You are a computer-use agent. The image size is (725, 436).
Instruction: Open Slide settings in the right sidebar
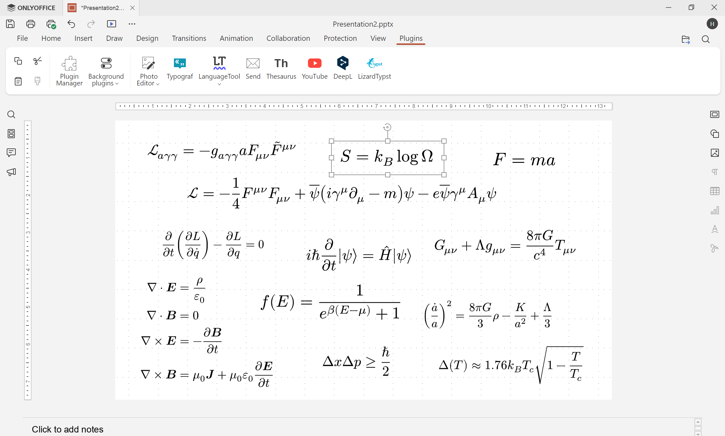pos(714,114)
